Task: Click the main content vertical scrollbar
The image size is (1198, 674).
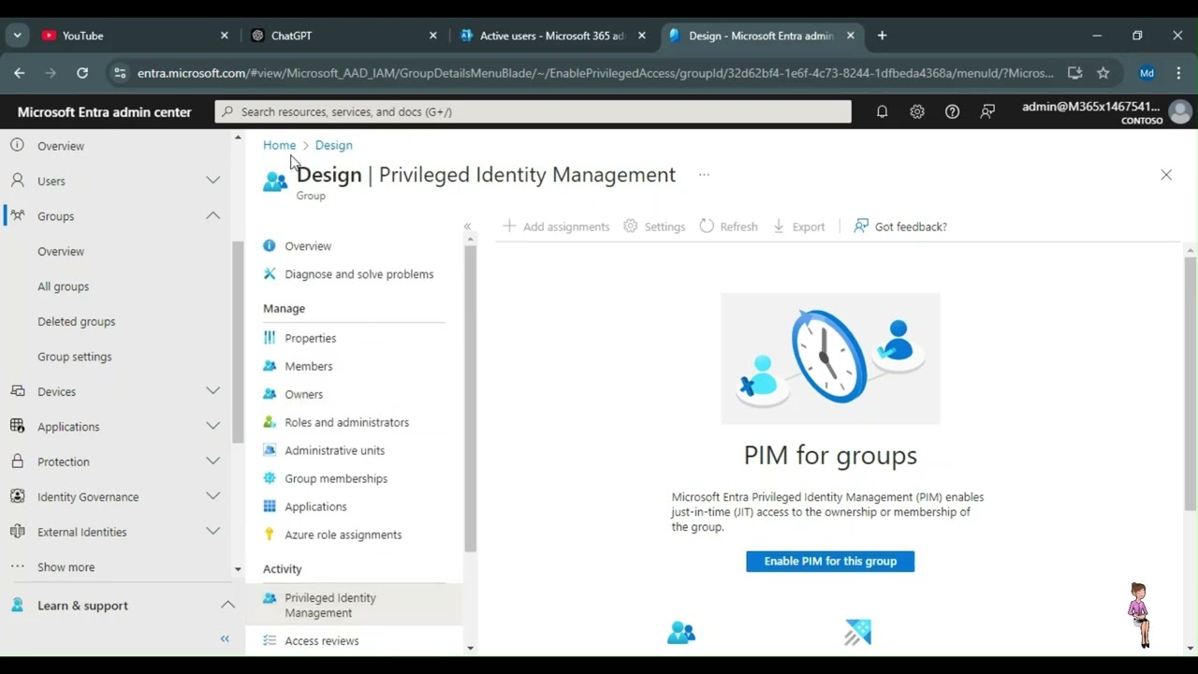Action: click(x=1190, y=384)
